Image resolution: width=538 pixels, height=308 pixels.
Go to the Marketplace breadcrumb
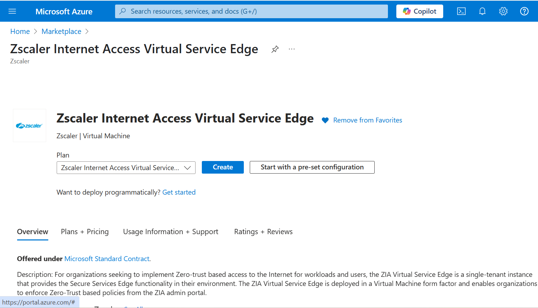(61, 31)
